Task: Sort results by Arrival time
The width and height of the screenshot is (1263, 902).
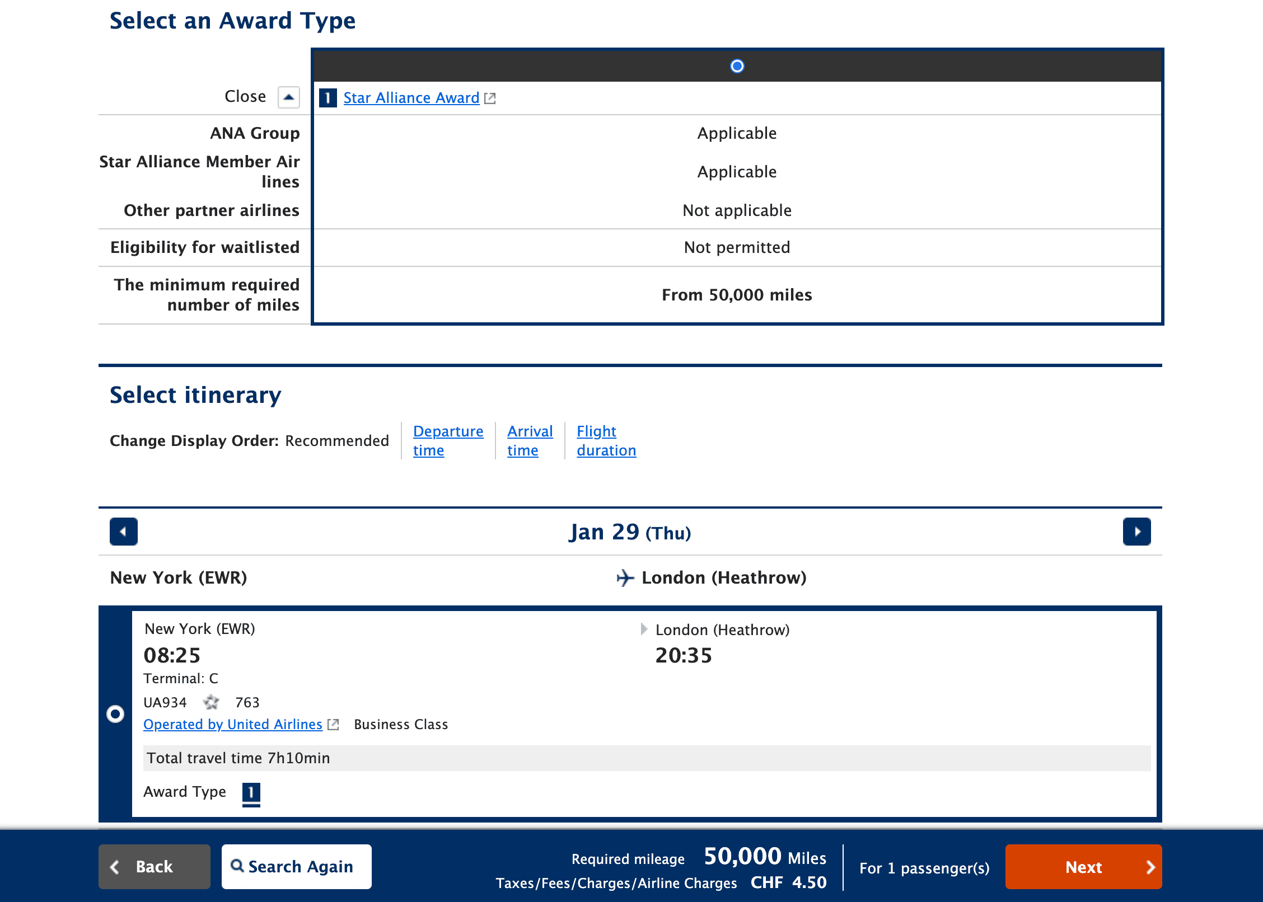Action: pyautogui.click(x=530, y=440)
